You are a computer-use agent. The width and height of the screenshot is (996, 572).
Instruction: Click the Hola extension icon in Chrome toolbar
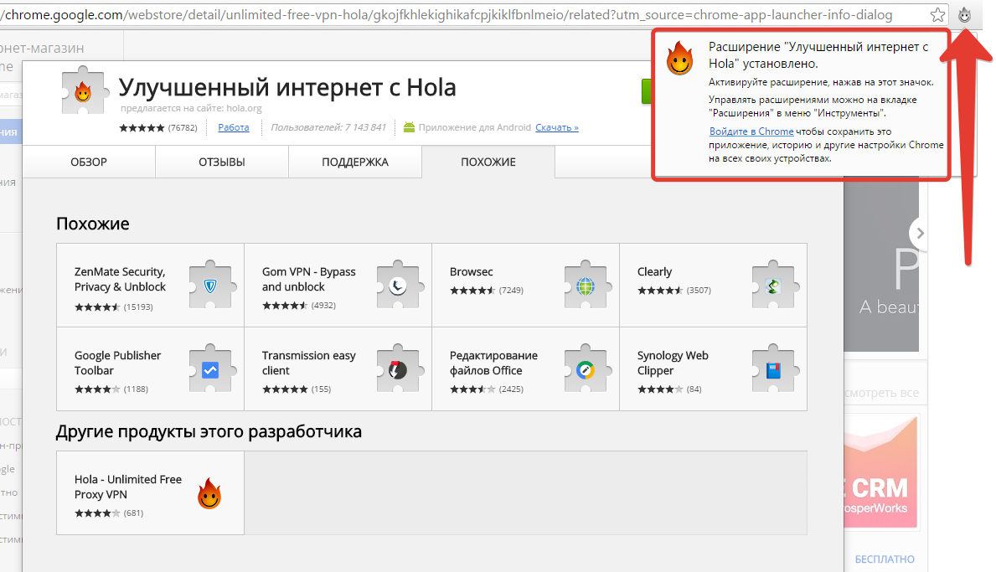tap(964, 14)
